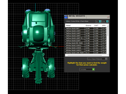The image size is (126, 94).
Task: Click the 2.94 DWT value
Action: [96, 33]
